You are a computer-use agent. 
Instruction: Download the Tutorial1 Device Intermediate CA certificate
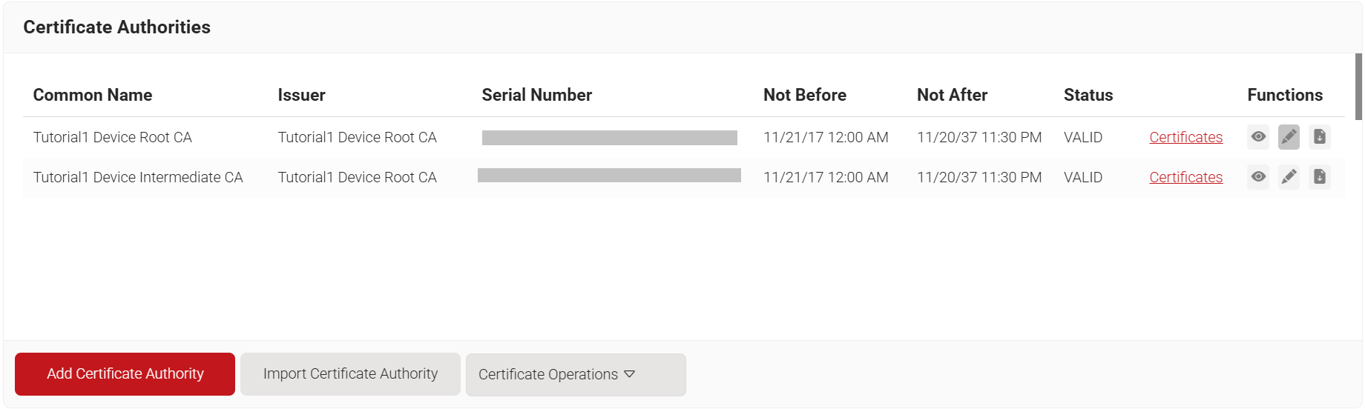1319,177
